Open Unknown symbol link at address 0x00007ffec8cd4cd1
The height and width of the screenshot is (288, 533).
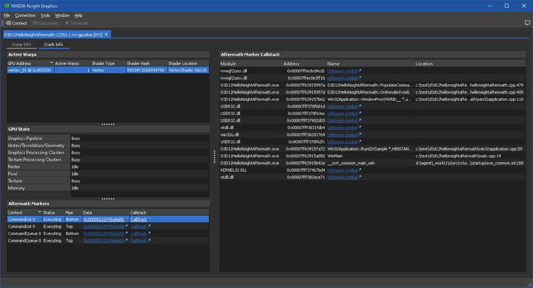[342, 71]
